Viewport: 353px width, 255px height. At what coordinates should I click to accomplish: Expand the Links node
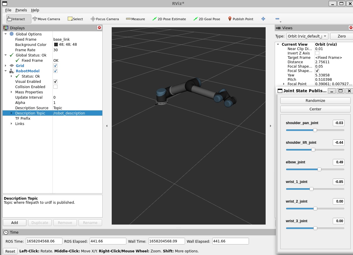click(x=11, y=124)
